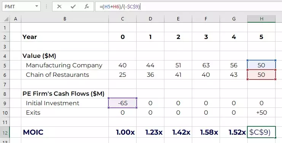Select column D header
This screenshot has height=143, width=282.
150,19
